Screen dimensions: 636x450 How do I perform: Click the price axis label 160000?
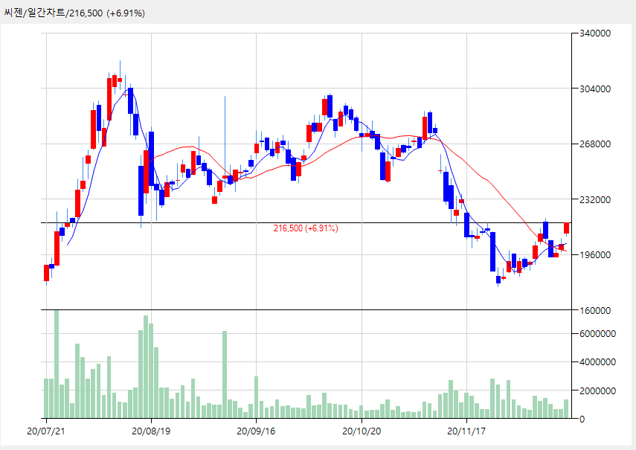(594, 310)
